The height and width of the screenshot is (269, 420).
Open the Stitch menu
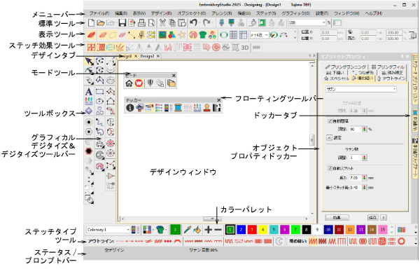tap(266, 13)
